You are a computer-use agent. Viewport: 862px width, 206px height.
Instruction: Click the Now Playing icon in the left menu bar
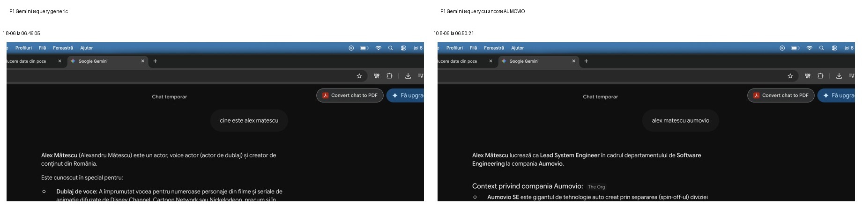coord(351,48)
